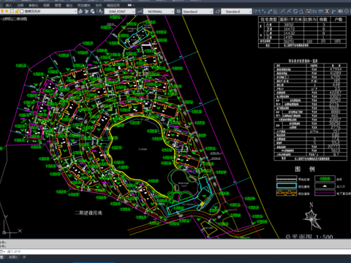Screen dimensions: 351x263
Task: Choose the Arc length dimension icon
Action: [270, 12]
